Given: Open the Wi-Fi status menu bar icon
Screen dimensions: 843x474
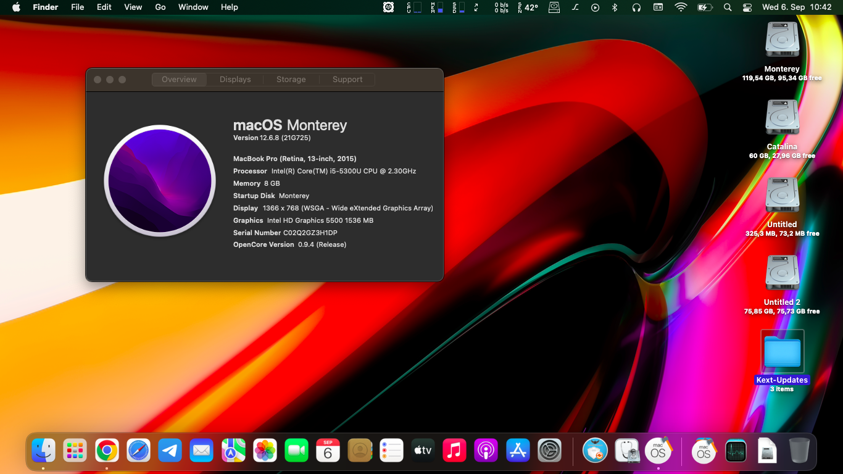Looking at the screenshot, I should [x=681, y=7].
